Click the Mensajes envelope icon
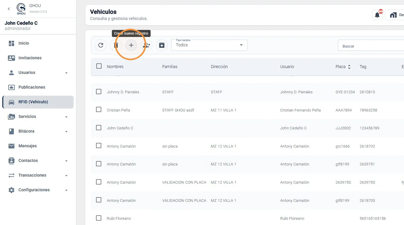Image resolution: width=404 pixels, height=225 pixels. (11, 146)
